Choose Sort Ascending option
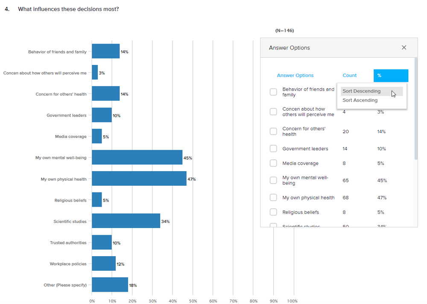The image size is (427, 304). tap(360, 100)
